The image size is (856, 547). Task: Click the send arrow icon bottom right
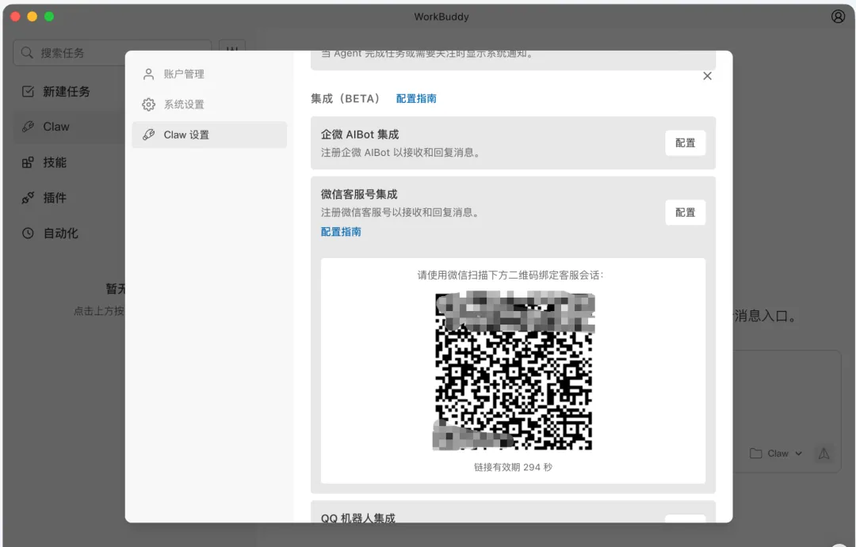click(824, 454)
